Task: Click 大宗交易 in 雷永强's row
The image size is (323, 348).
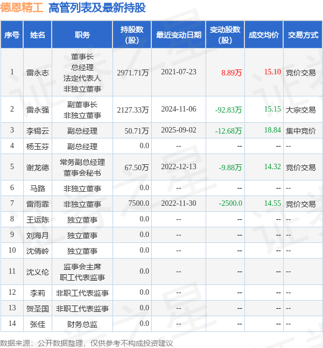Action: coord(300,110)
